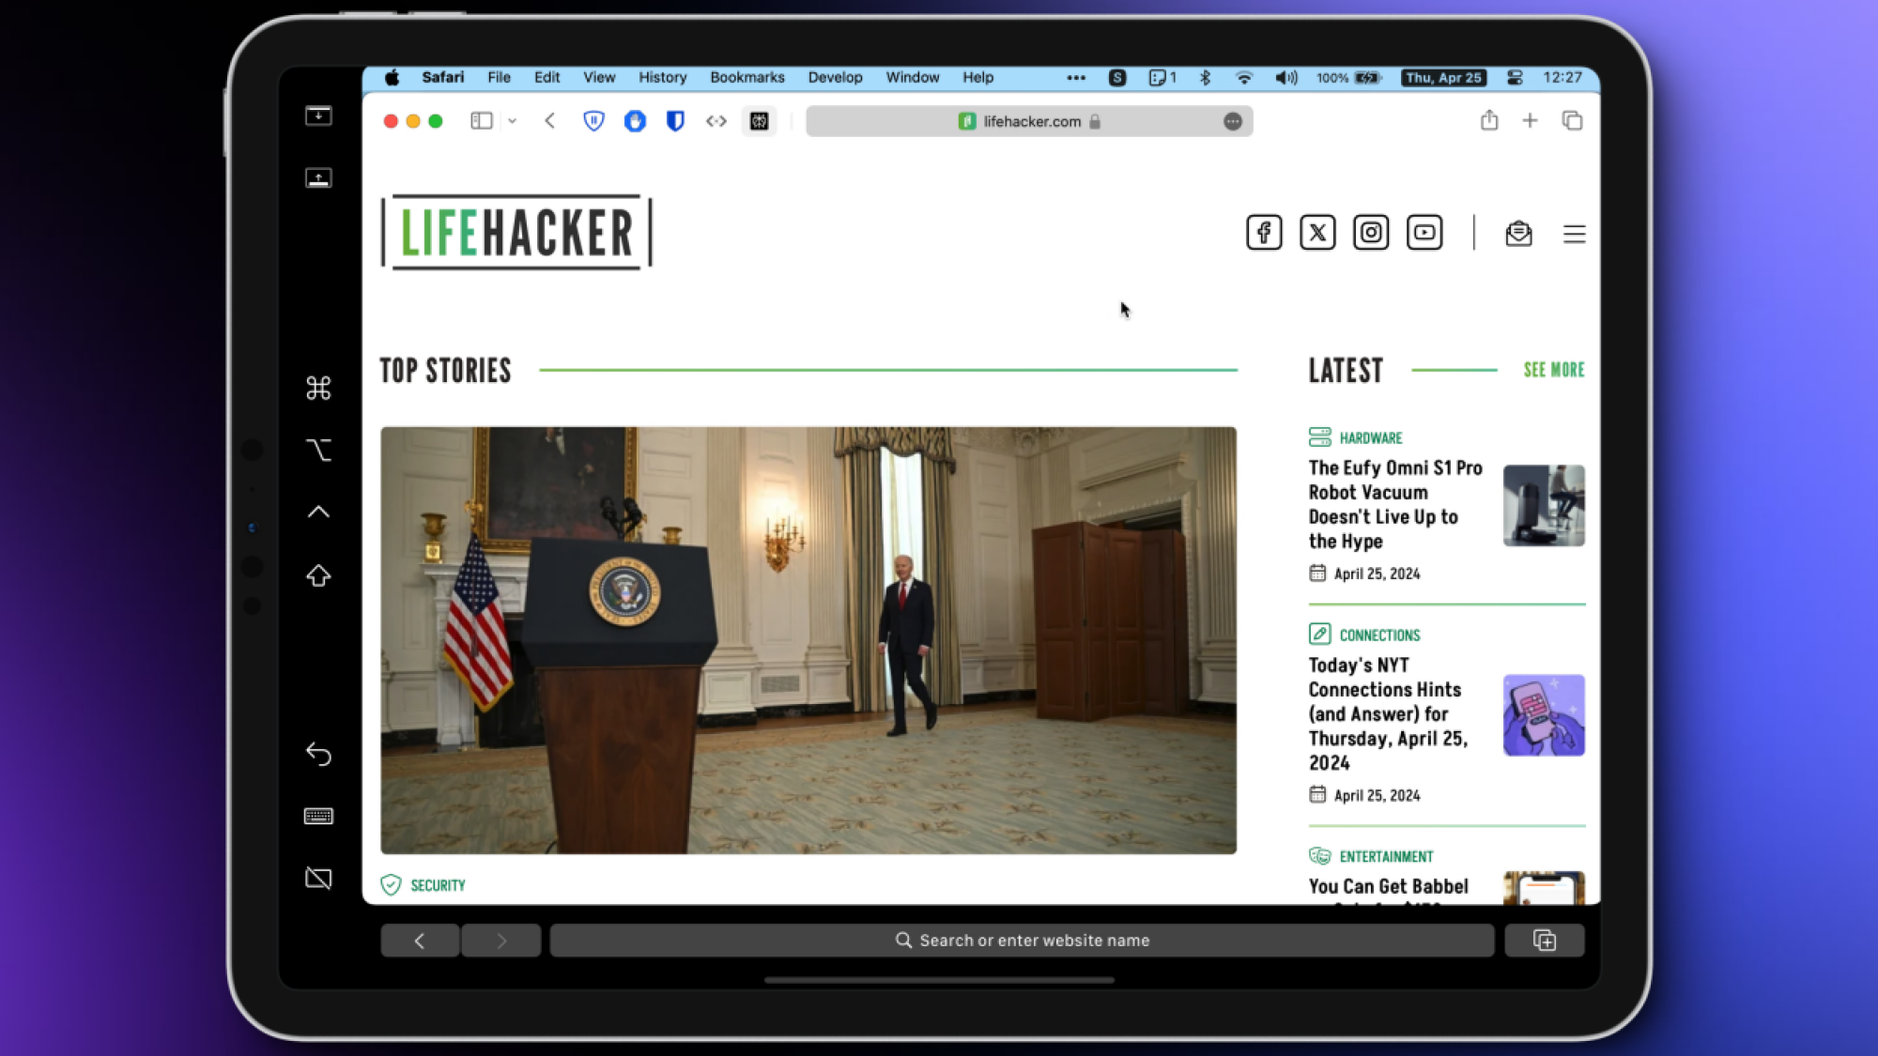Click Lifehacker's Facebook icon
The width and height of the screenshot is (1878, 1056).
click(1264, 232)
